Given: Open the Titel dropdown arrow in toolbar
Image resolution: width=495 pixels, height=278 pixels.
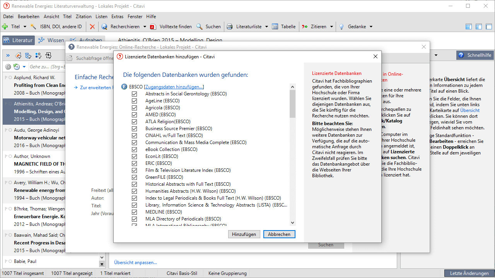Looking at the screenshot, I should click(x=25, y=27).
